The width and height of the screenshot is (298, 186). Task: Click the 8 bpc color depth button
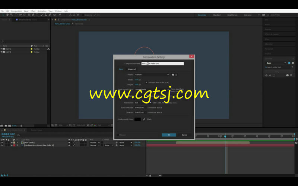tap(15, 126)
